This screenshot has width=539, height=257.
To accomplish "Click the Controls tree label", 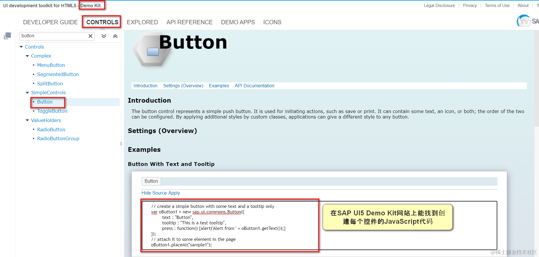I will (x=34, y=47).
